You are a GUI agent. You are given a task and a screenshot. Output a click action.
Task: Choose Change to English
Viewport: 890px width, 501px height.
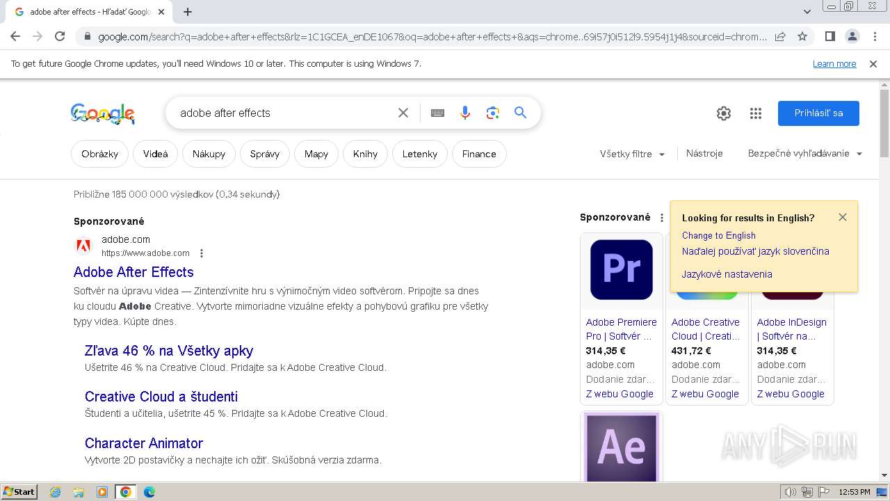pyautogui.click(x=719, y=235)
